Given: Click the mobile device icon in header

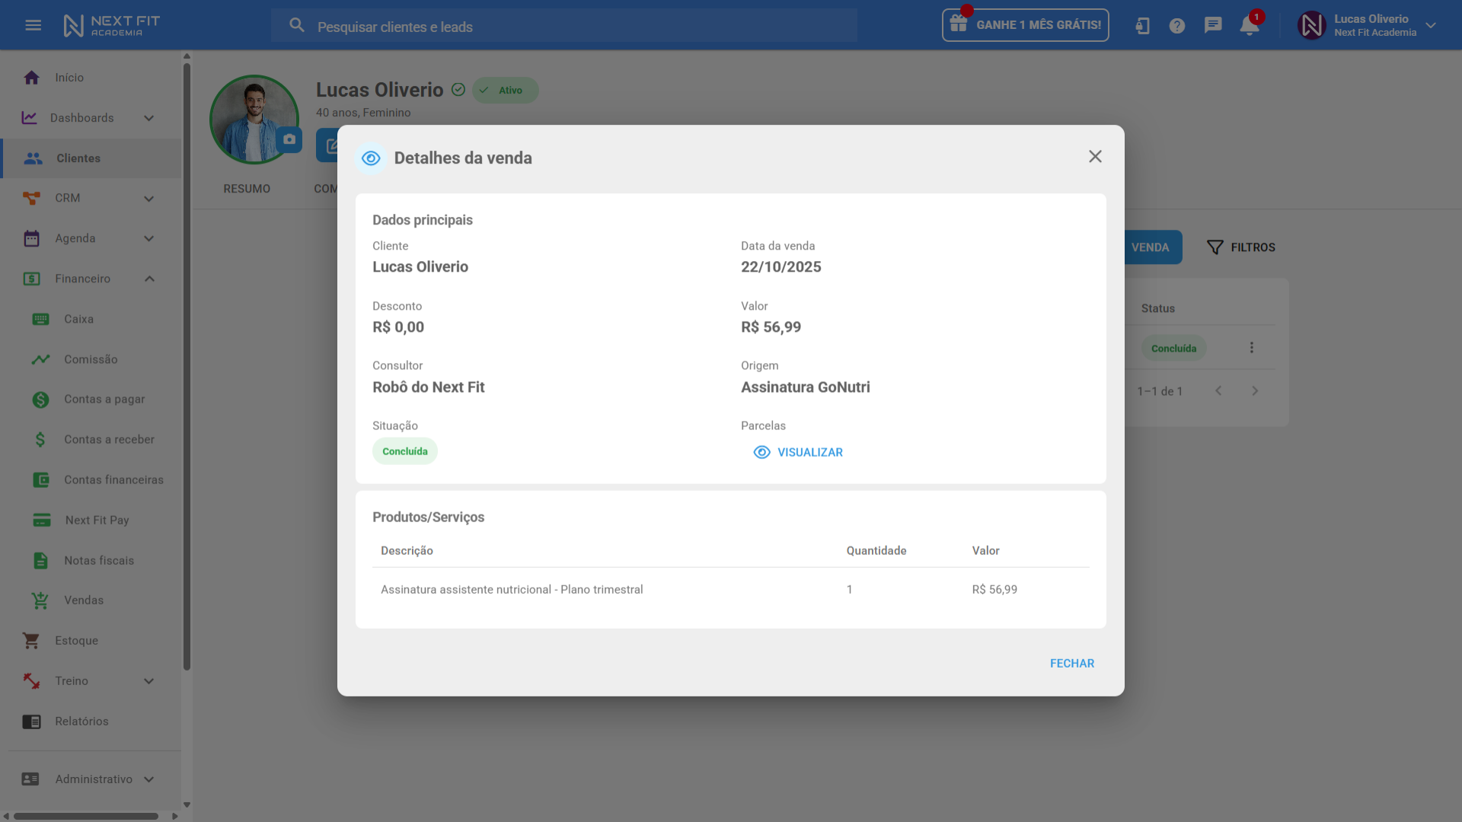Looking at the screenshot, I should [x=1142, y=26].
